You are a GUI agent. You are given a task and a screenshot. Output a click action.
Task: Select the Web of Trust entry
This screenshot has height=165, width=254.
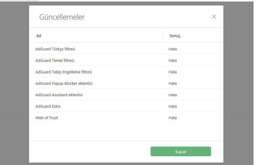click(47, 118)
